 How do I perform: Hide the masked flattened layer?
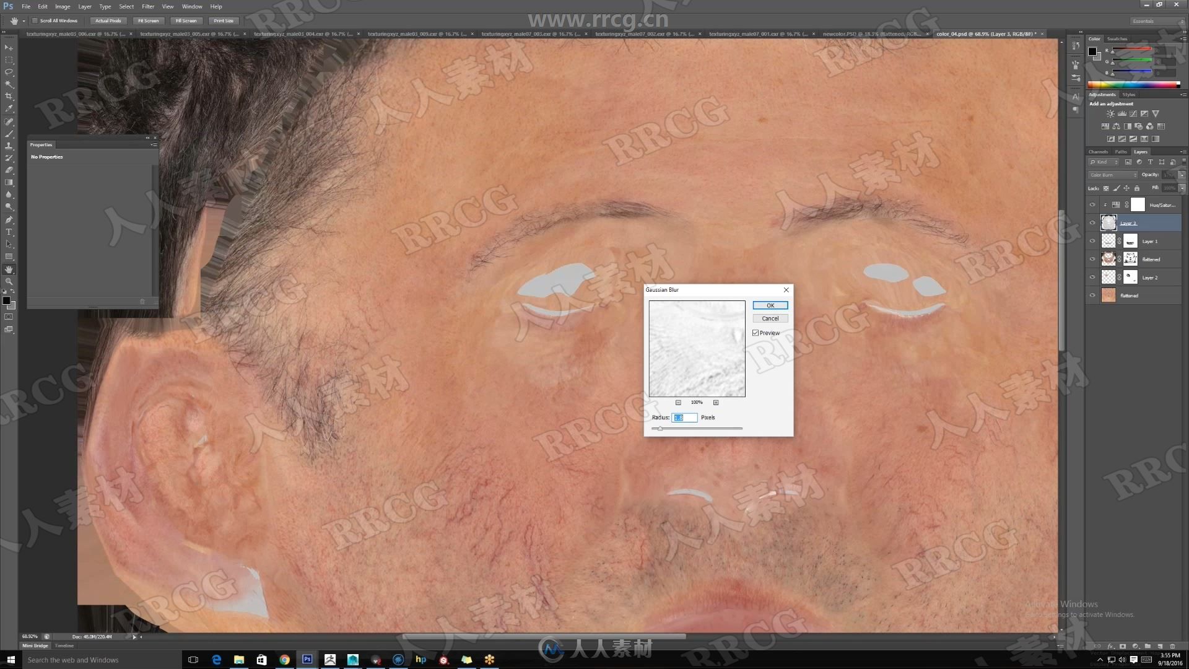tap(1092, 259)
